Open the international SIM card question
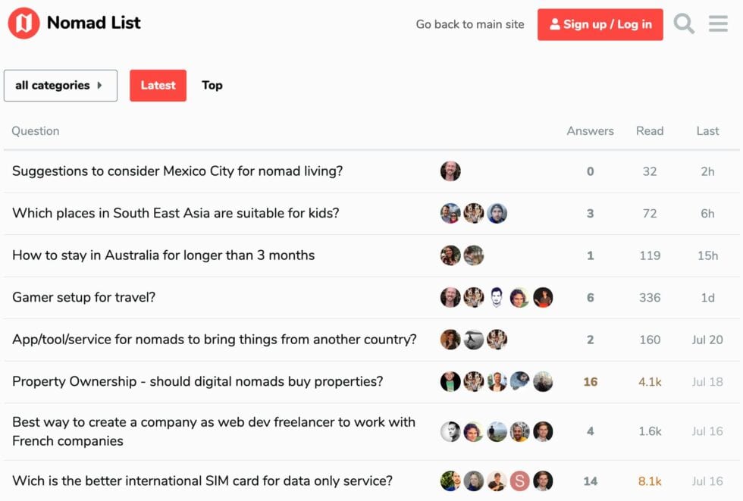 (x=202, y=481)
